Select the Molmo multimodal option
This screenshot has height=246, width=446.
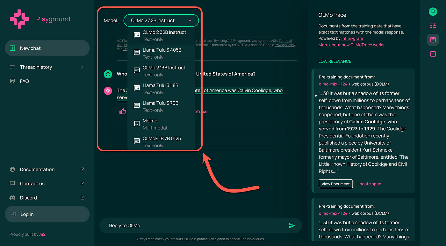coord(161,124)
